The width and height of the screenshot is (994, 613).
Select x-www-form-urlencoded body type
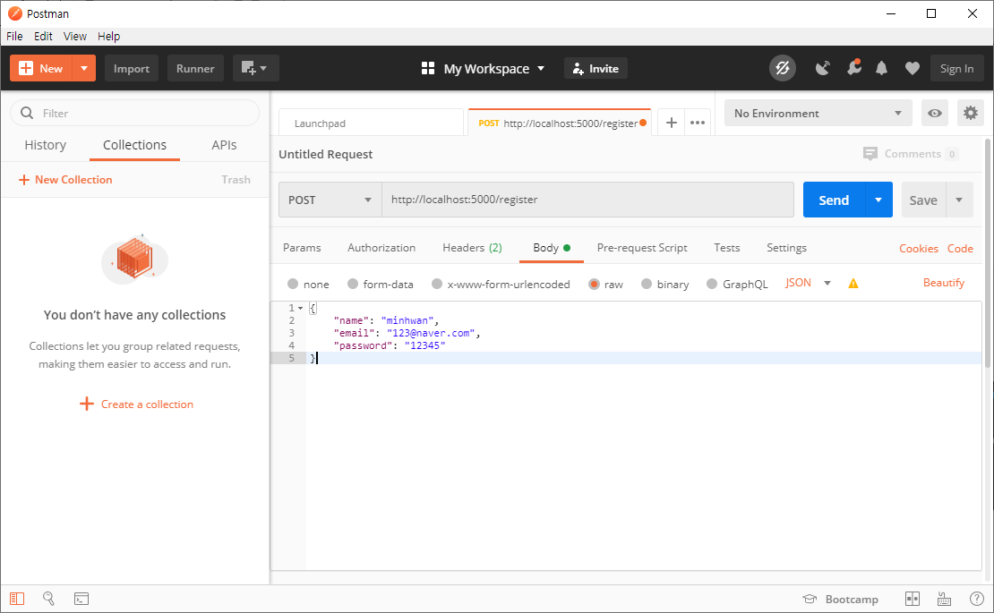pyautogui.click(x=437, y=284)
